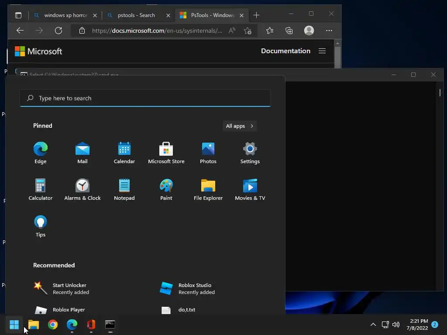
Task: Maximize the Command Prompt window
Action: pos(413,75)
